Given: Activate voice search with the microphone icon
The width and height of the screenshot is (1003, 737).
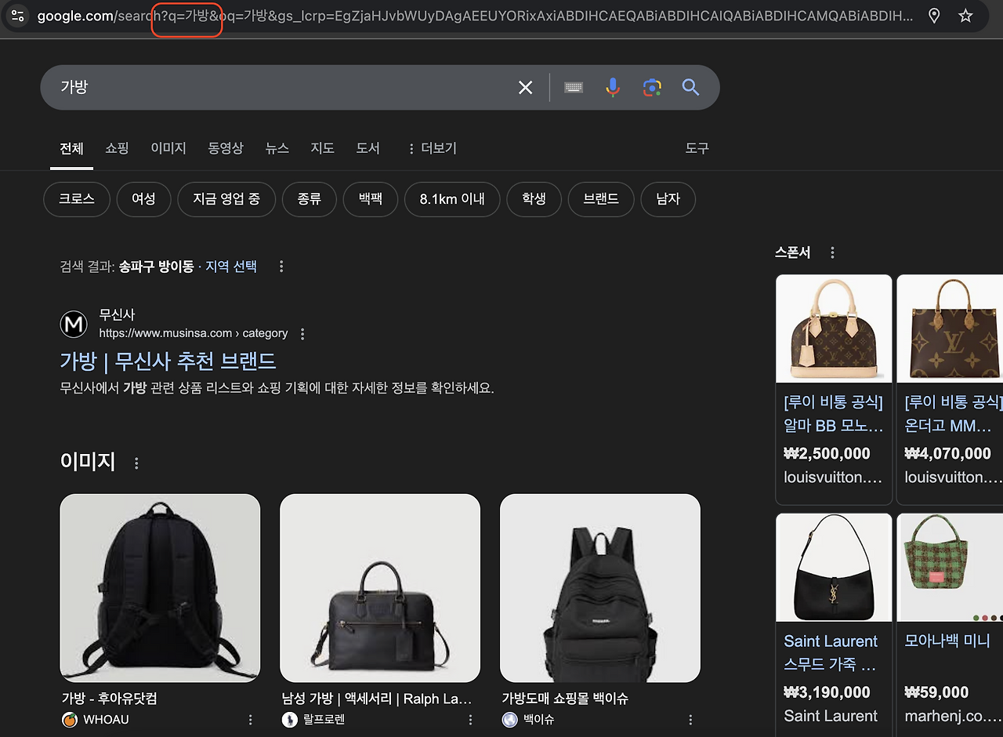Looking at the screenshot, I should [x=612, y=87].
